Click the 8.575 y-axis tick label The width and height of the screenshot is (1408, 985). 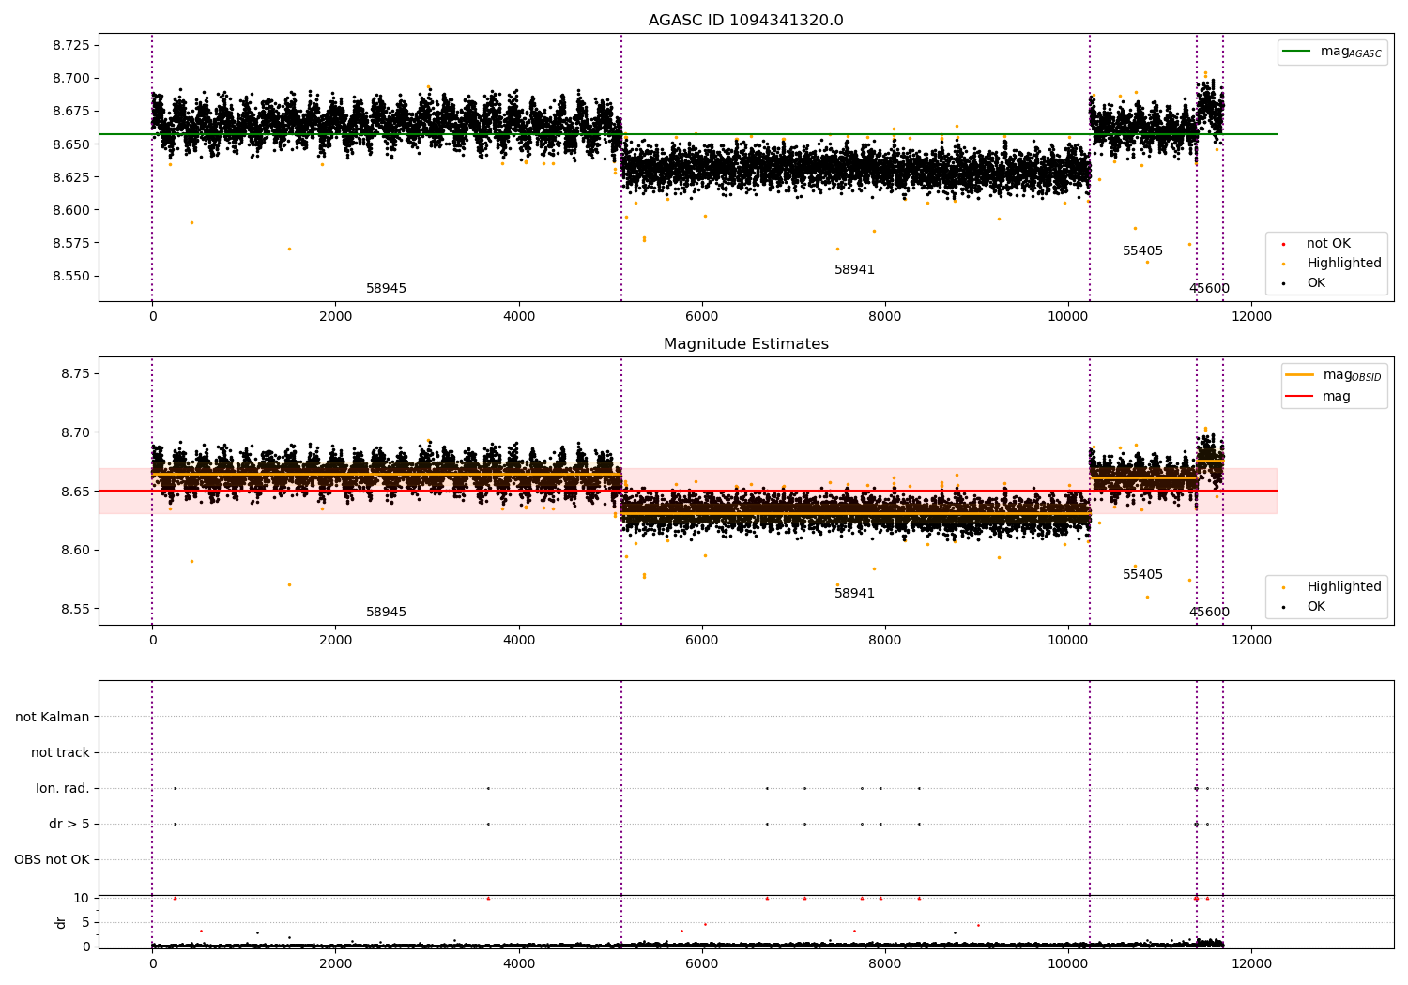(x=71, y=243)
